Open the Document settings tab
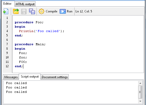This screenshot has width=146, height=105. [55, 77]
